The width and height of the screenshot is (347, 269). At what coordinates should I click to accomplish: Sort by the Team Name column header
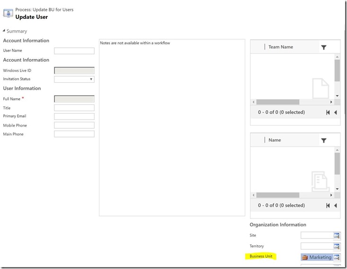click(281, 47)
